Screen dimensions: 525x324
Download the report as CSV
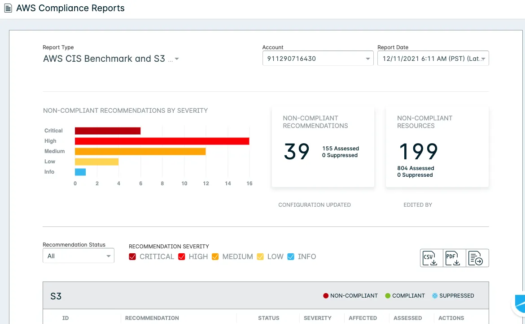431,258
